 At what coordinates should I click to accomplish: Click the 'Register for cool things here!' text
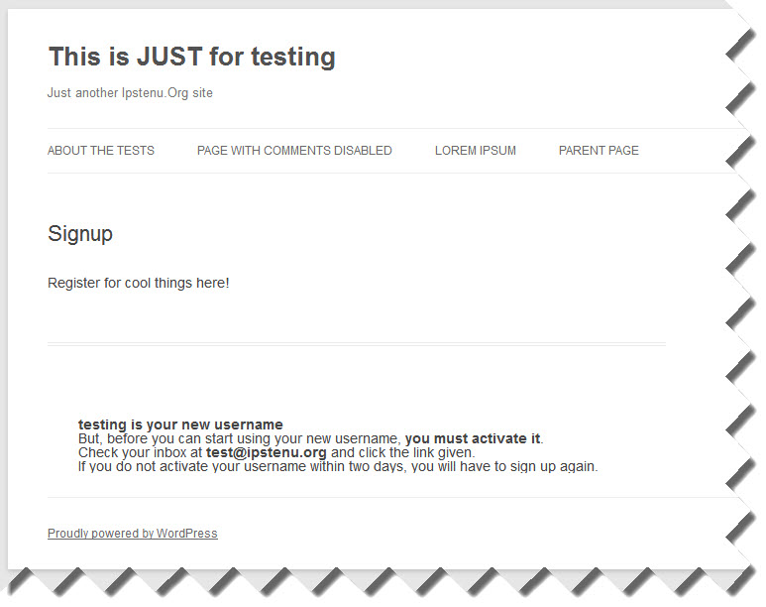[x=139, y=283]
